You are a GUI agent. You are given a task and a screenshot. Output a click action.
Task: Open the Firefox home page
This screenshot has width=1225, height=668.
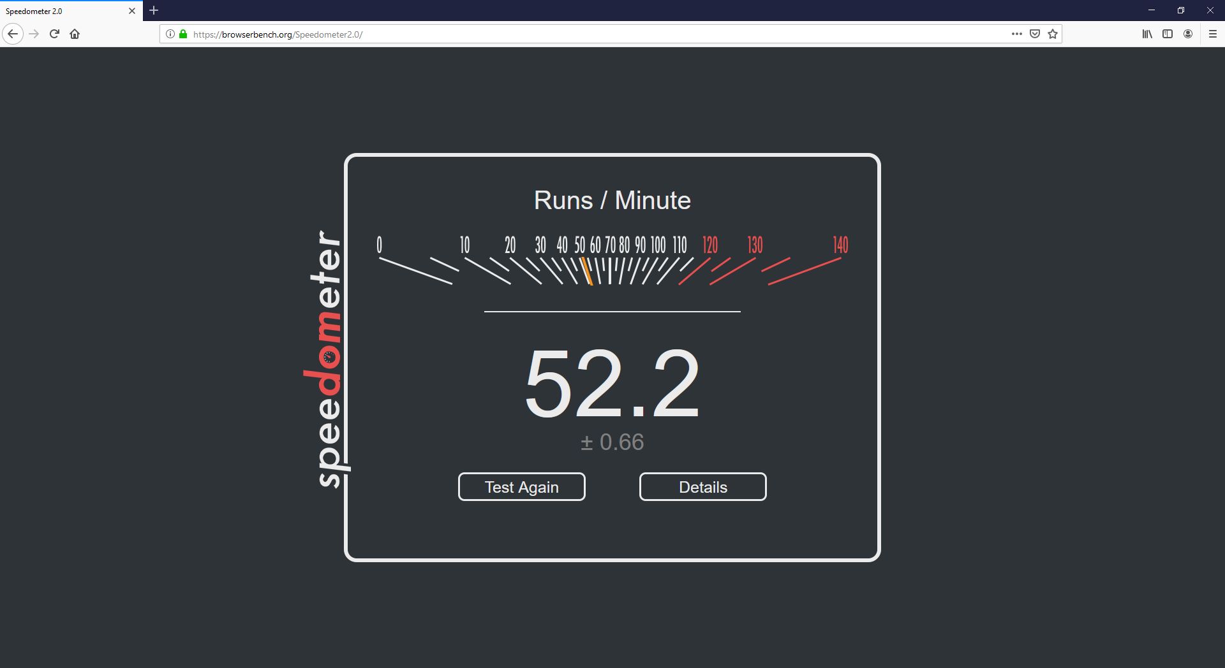click(75, 34)
